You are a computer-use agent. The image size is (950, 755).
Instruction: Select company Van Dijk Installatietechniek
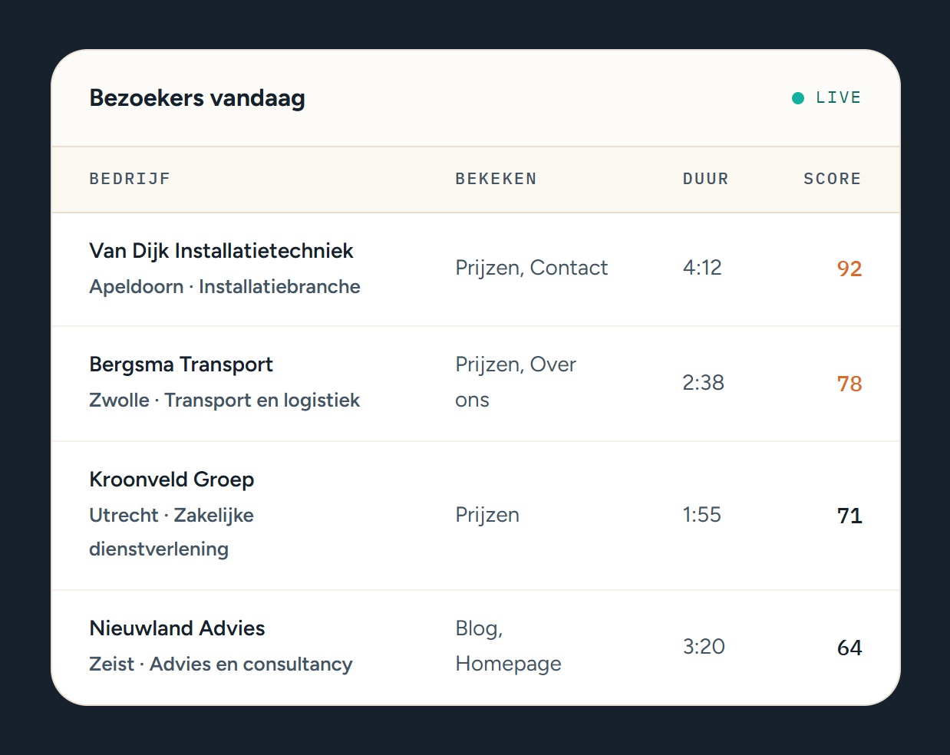pos(221,251)
